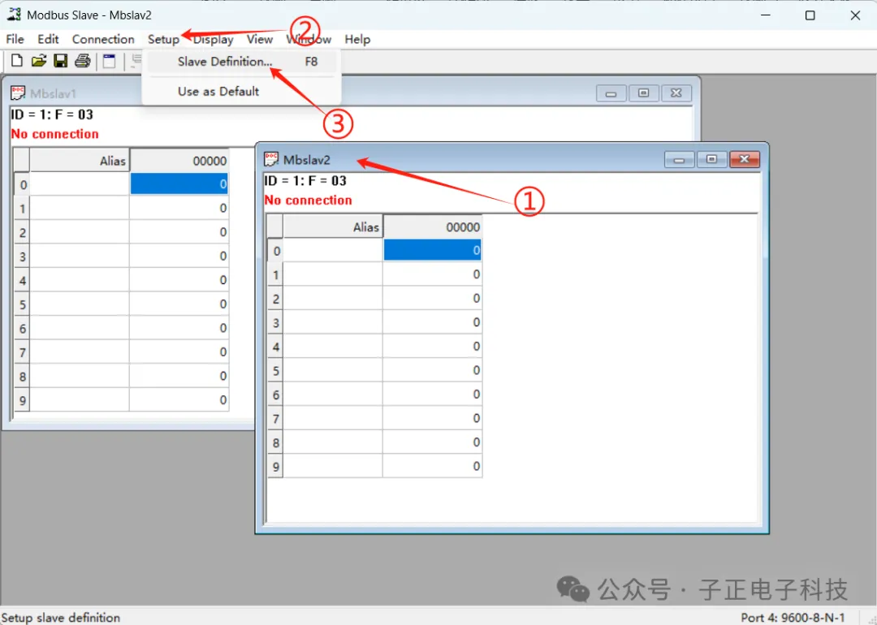Select the Use as Default option

pos(217,91)
